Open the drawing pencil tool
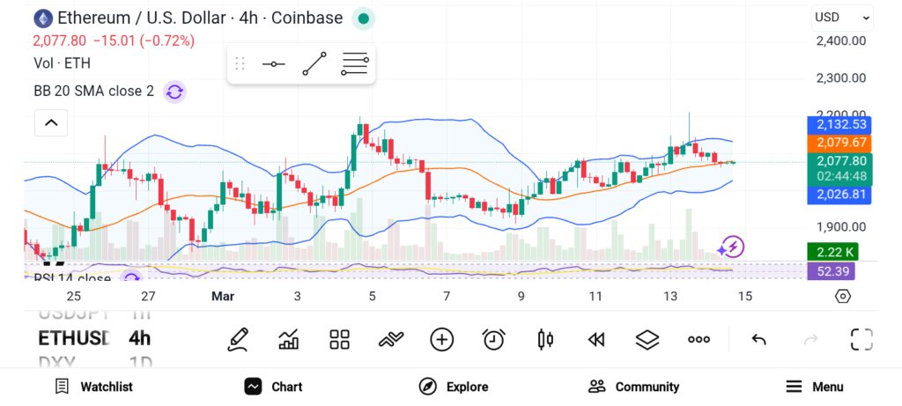This screenshot has height=406, width=902. [238, 339]
